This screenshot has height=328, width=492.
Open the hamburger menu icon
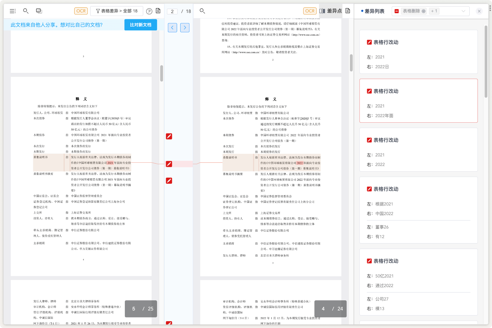tap(13, 11)
